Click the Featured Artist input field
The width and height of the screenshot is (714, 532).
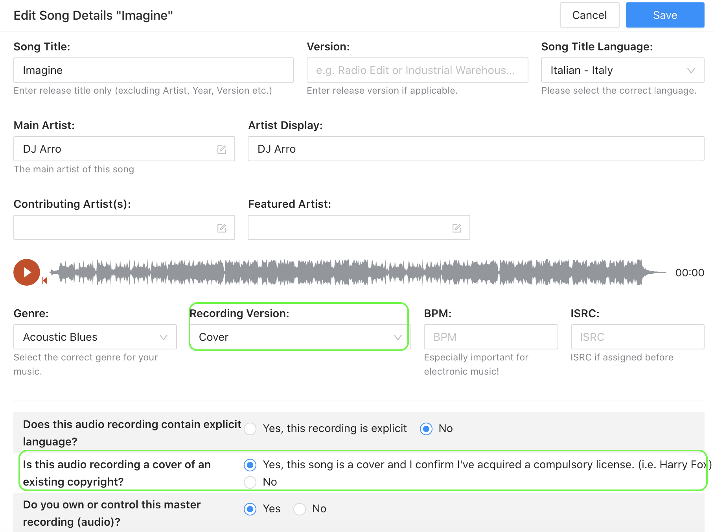(359, 227)
